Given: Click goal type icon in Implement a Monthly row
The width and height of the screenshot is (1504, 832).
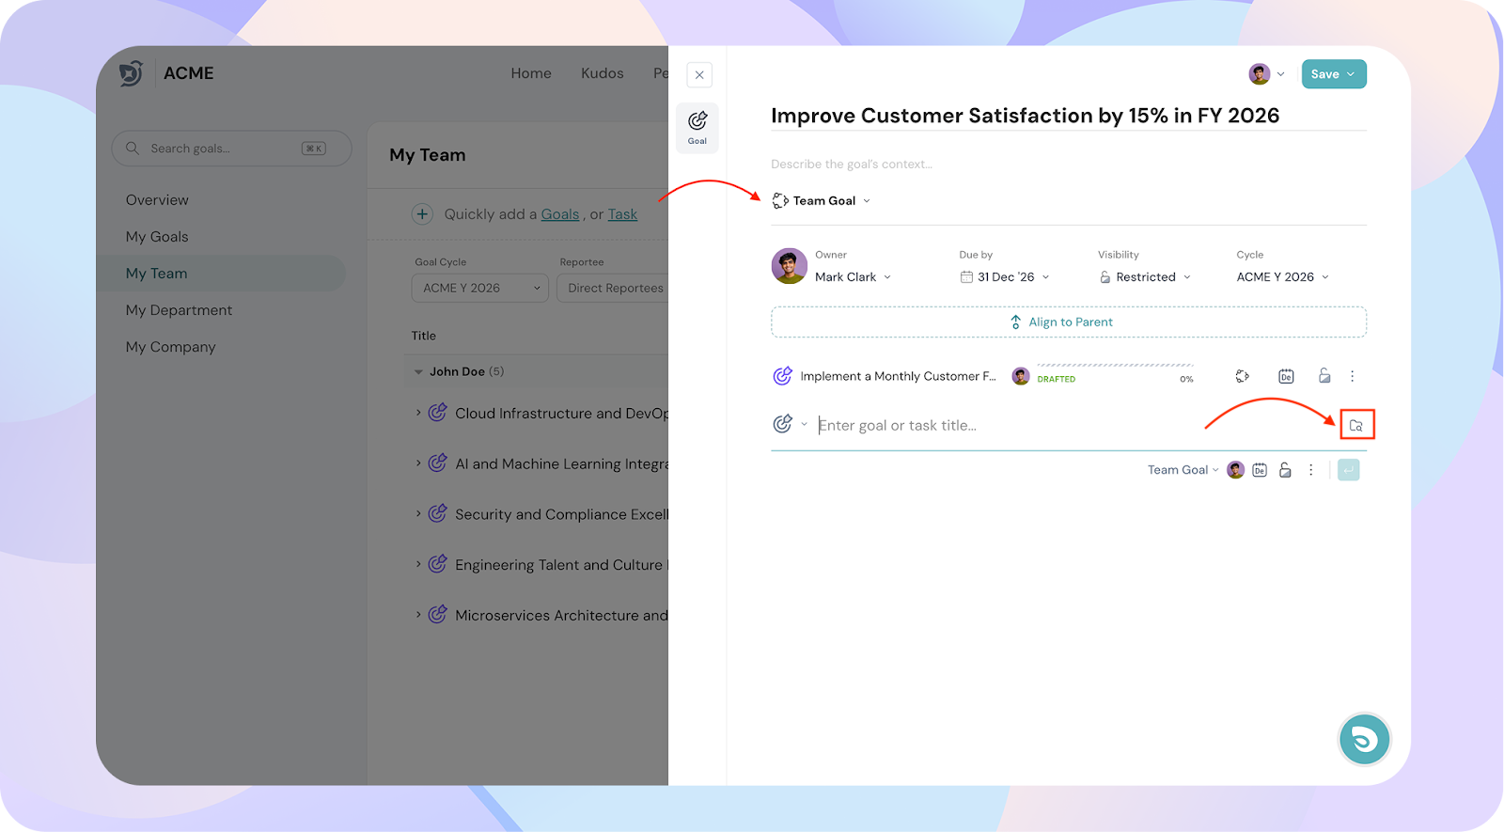Looking at the screenshot, I should [1243, 376].
